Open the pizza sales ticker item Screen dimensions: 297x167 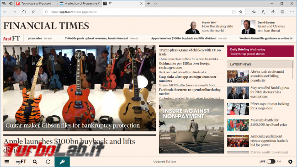(x=35, y=38)
